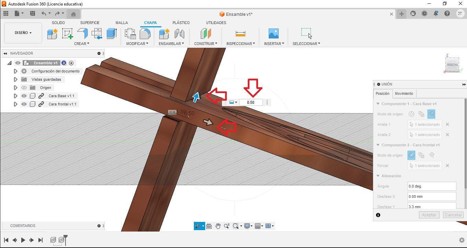This screenshot has height=248, width=467.
Task: Select the Pan hand tool in navigation bar
Action: click(218, 226)
